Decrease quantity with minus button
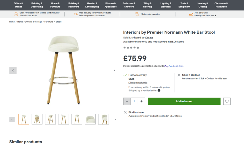This screenshot has width=244, height=148. pyautogui.click(x=127, y=101)
